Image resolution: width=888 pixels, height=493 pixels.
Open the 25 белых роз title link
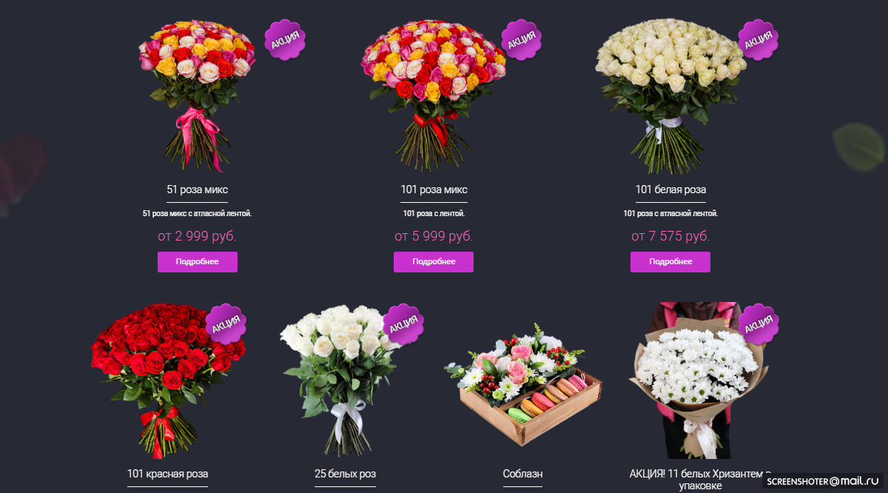coord(345,474)
